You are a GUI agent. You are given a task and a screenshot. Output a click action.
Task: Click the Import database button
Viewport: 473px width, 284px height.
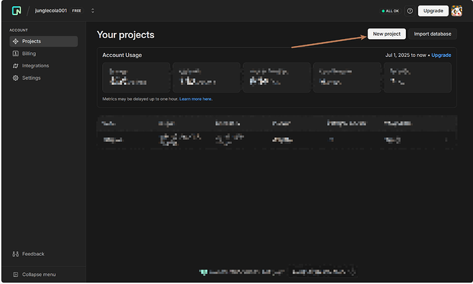433,34
